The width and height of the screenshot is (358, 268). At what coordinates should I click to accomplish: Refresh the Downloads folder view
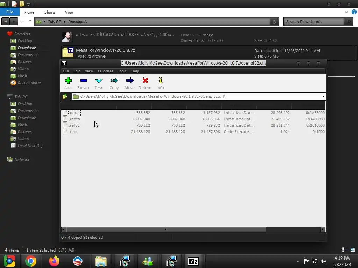[274, 22]
